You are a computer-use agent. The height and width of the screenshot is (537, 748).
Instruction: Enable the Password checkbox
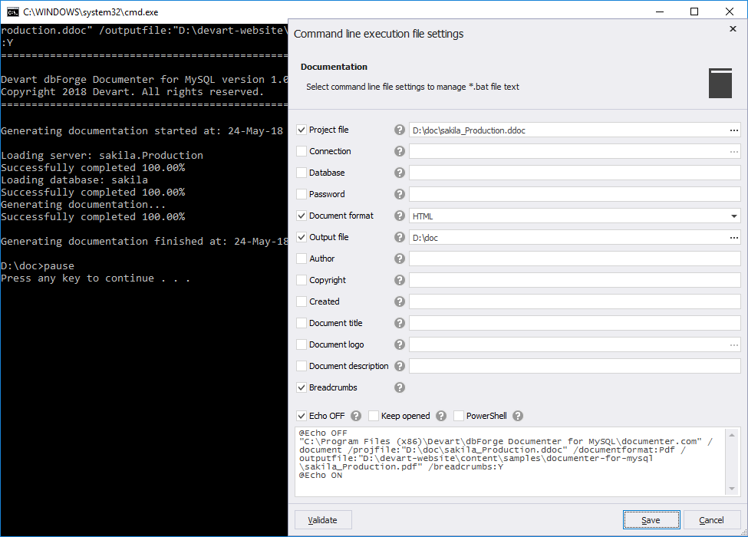pyautogui.click(x=302, y=194)
